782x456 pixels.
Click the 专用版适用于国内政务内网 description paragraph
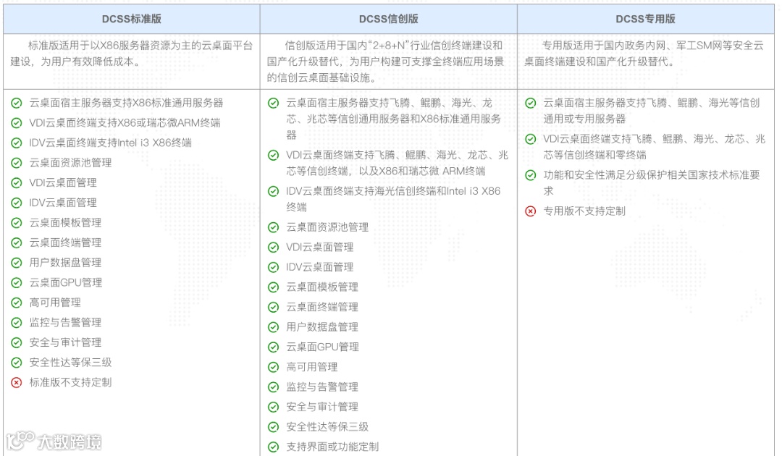(x=644, y=54)
